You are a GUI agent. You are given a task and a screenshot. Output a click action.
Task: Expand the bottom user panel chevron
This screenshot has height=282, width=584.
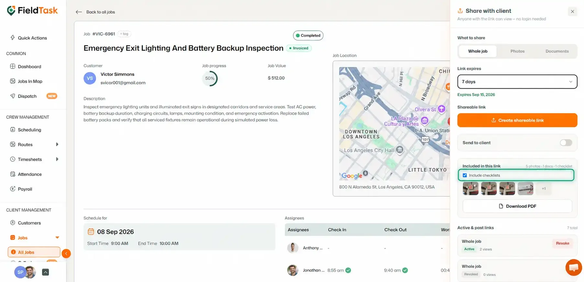click(46, 272)
